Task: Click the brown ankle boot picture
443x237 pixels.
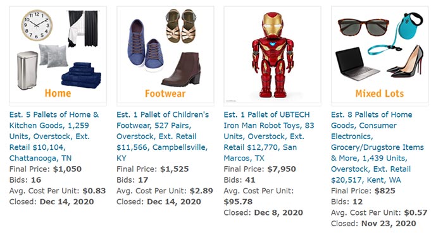Action: click(181, 69)
